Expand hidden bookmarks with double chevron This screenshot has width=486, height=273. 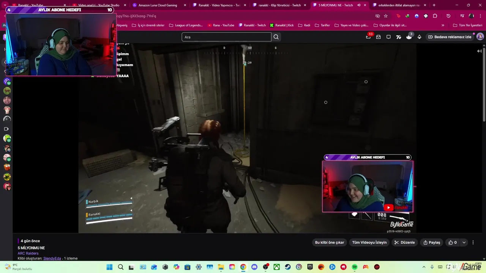pos(443,25)
